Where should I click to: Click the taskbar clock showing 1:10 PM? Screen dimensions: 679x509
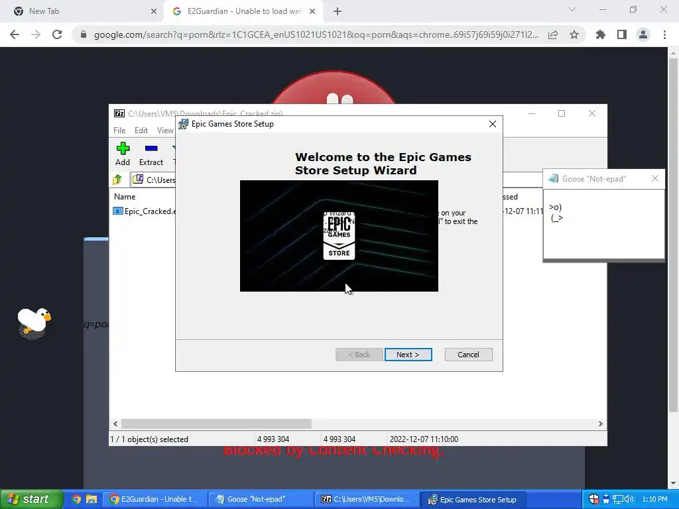tap(654, 499)
